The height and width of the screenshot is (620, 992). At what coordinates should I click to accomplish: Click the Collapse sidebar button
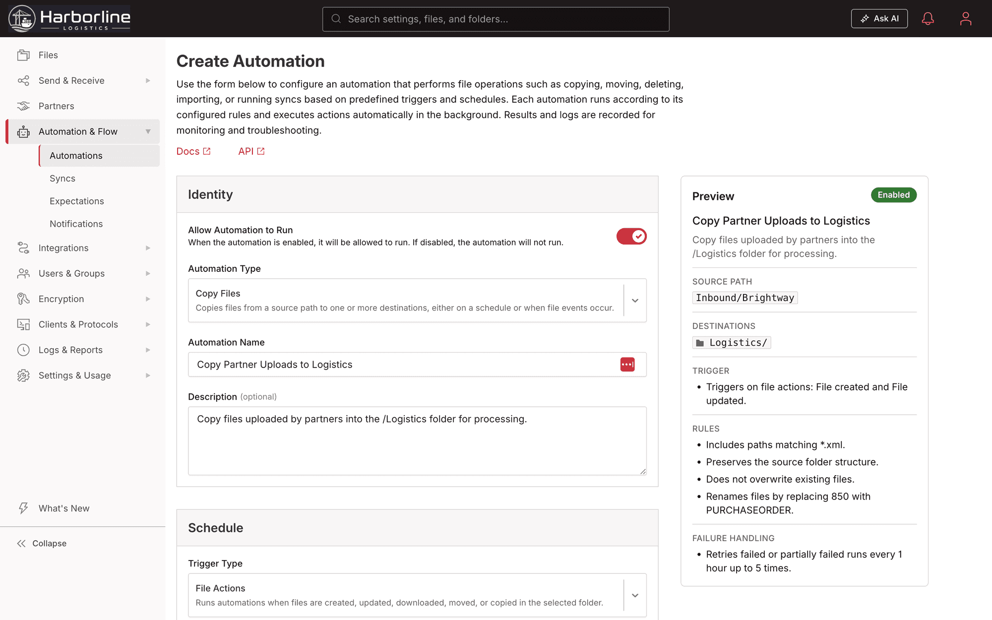[x=42, y=544]
